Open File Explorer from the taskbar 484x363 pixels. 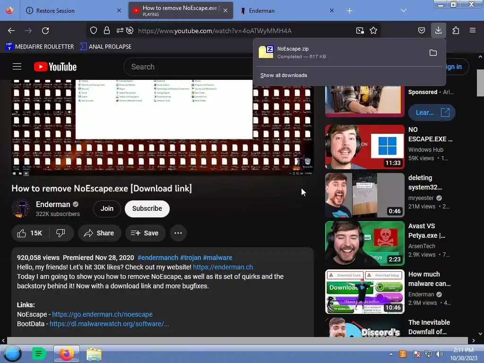[94, 354]
